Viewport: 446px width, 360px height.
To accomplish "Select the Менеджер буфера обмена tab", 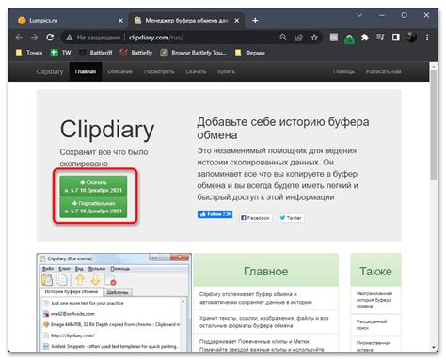I will [186, 21].
